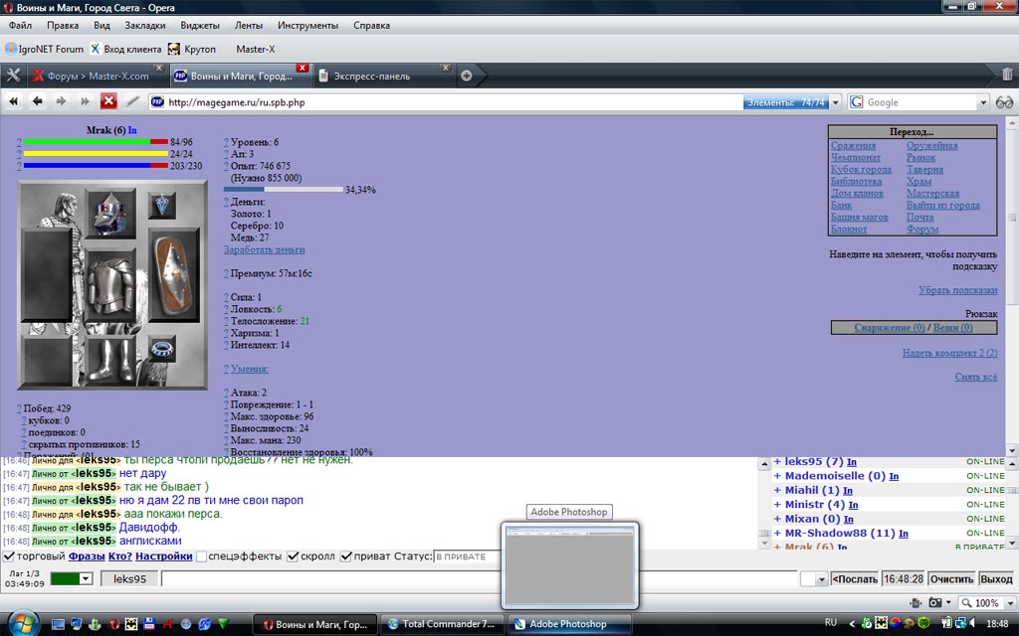Open the Таверна link

pos(924,169)
